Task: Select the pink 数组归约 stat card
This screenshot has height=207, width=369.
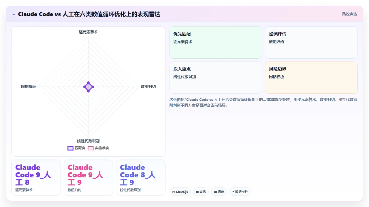Action: click(88, 178)
